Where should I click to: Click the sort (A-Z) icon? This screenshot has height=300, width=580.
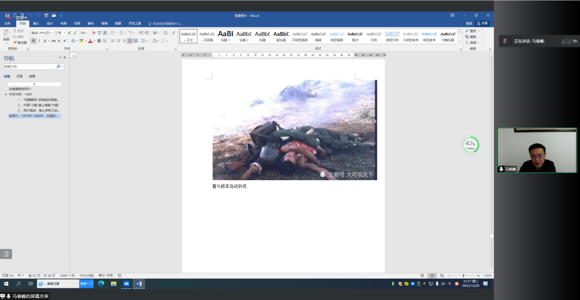coord(165,33)
